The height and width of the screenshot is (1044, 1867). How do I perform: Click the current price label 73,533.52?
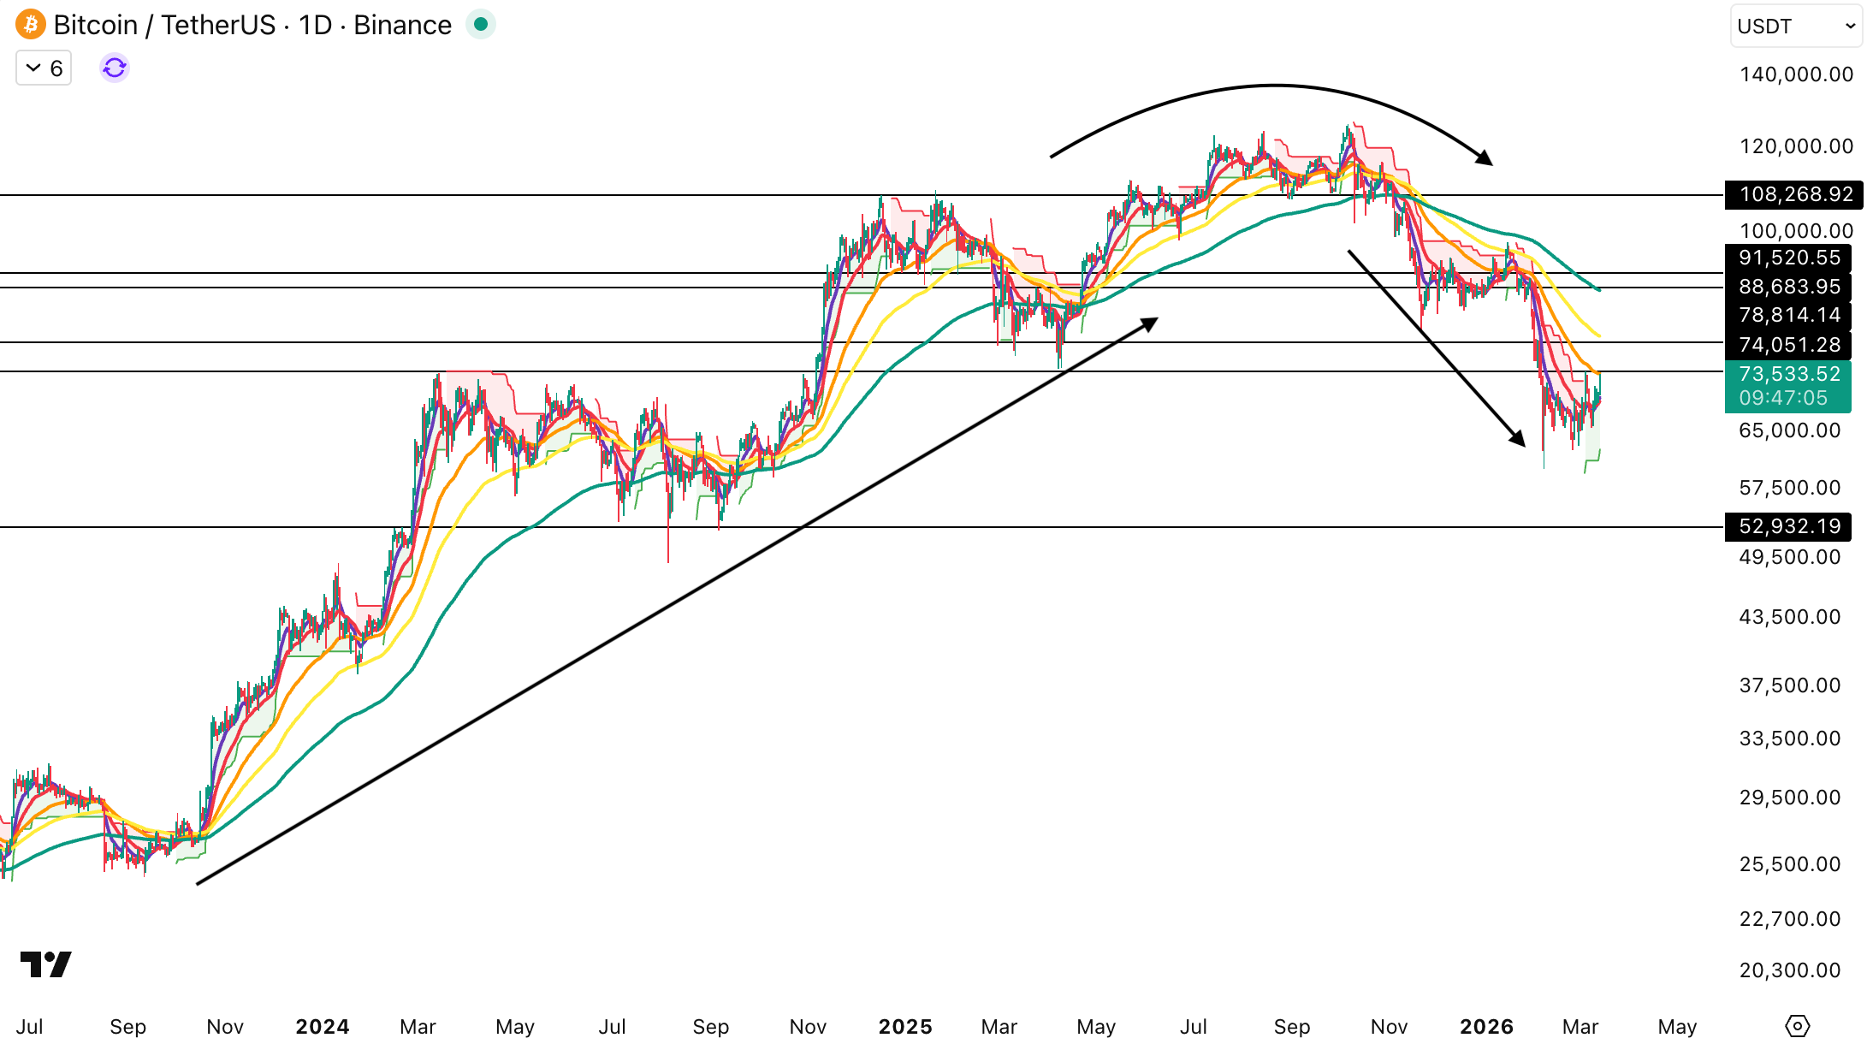pos(1788,374)
